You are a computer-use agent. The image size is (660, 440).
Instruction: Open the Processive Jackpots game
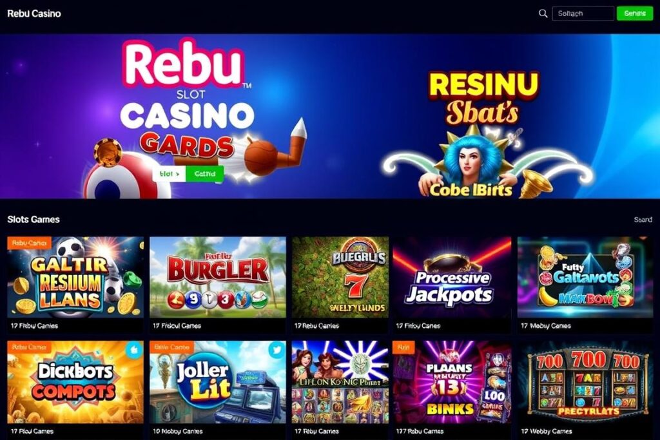(452, 277)
